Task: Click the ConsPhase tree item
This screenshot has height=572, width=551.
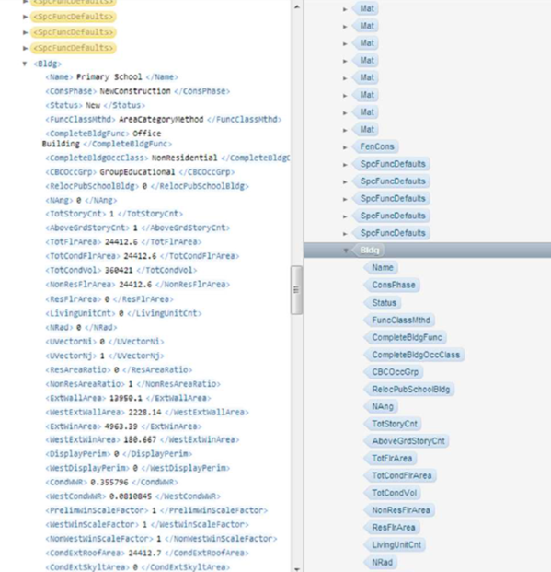Action: pos(393,285)
